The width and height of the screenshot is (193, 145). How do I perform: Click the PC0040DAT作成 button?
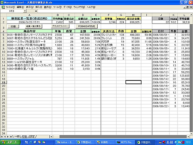[86, 26]
